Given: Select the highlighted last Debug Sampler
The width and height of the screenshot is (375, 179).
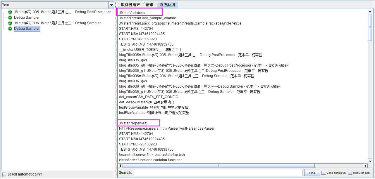Looking at the screenshot, I should click(x=27, y=29).
